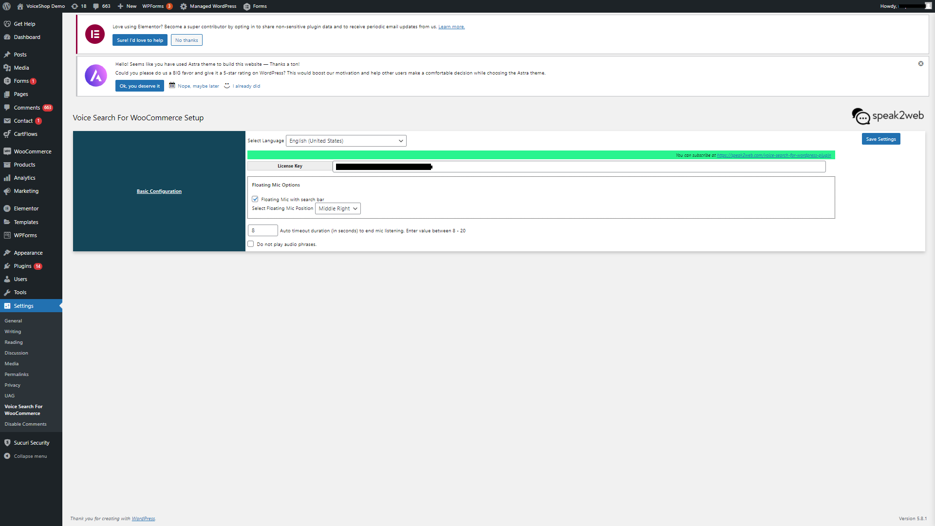Click I already did link
935x526 pixels.
(246, 86)
